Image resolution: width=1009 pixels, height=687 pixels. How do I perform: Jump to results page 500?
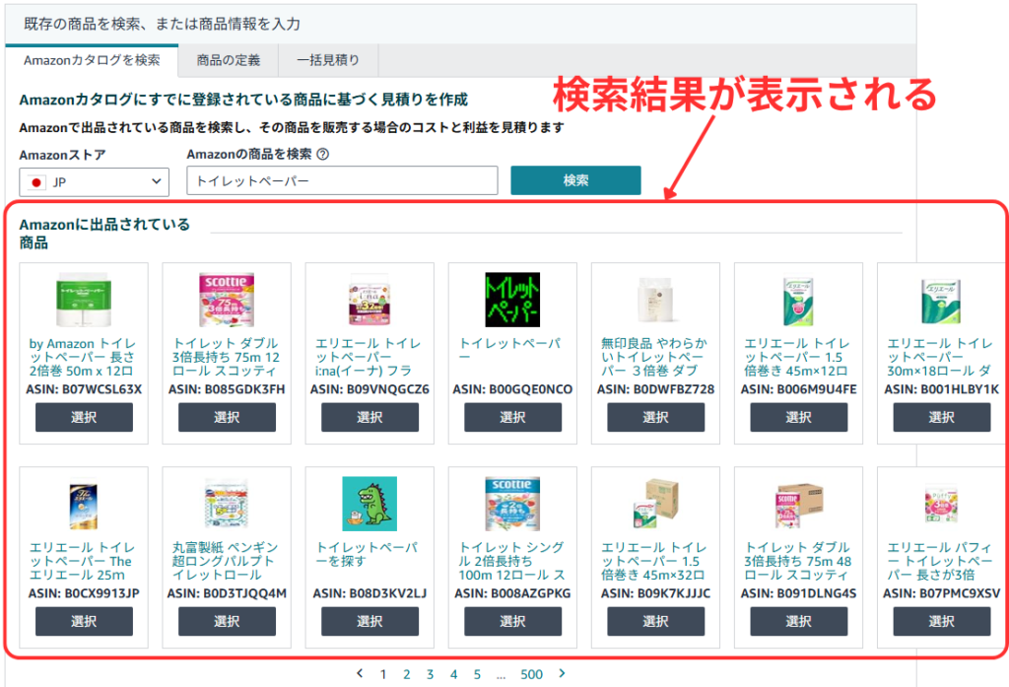(531, 674)
